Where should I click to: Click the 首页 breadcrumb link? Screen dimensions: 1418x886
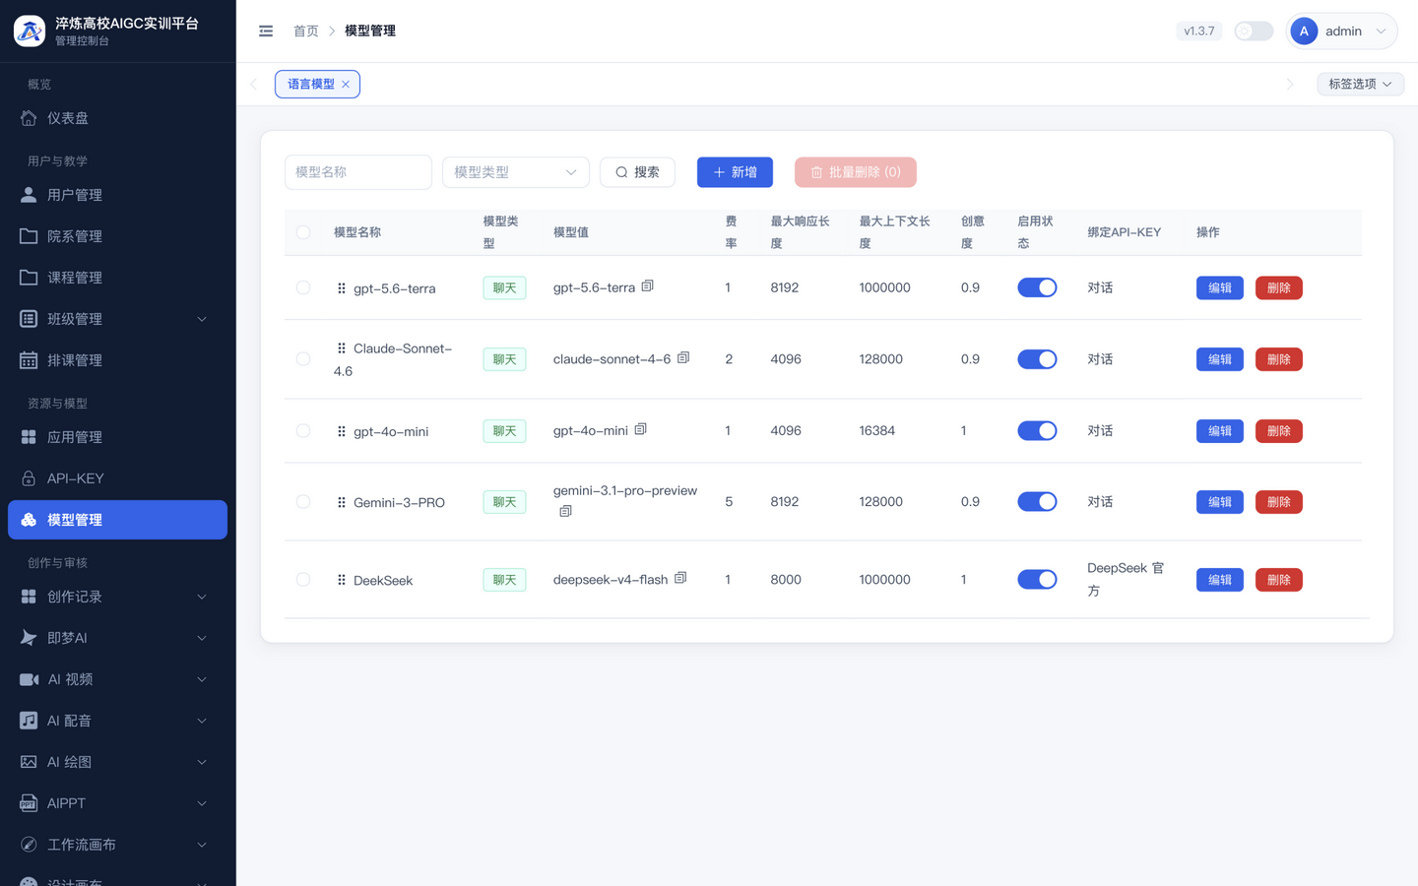click(x=306, y=32)
